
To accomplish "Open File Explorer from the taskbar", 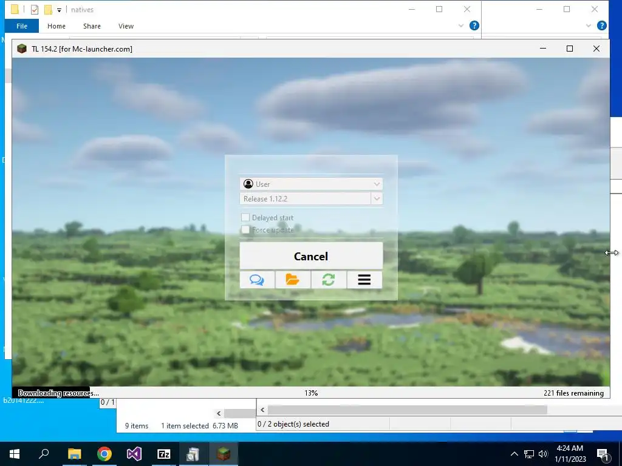I will (74, 454).
